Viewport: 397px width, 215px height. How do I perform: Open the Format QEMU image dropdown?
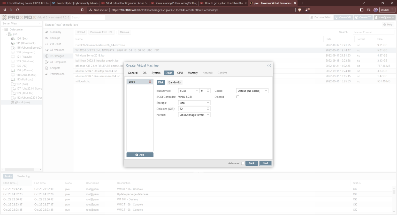pos(194,115)
